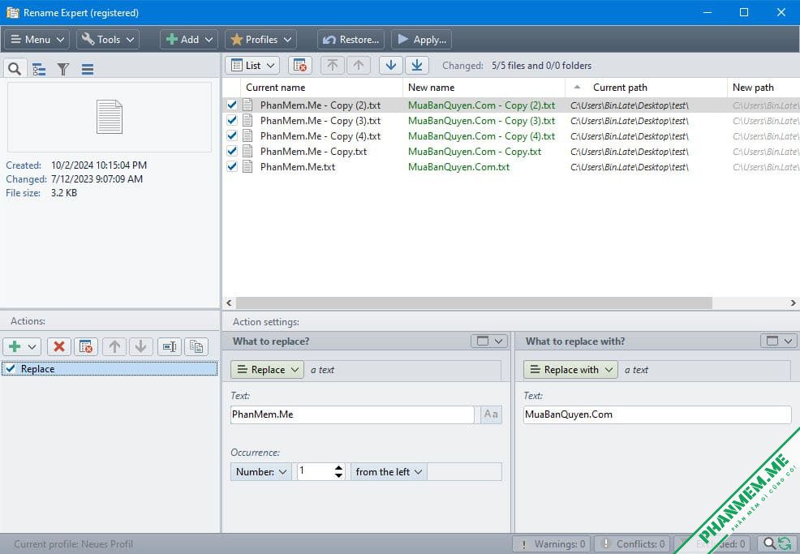Open the Replace mode dropdown
Screen dimensions: 800x554
(x=267, y=370)
